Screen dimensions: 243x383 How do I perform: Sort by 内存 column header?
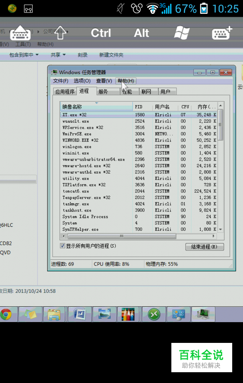pos(205,107)
